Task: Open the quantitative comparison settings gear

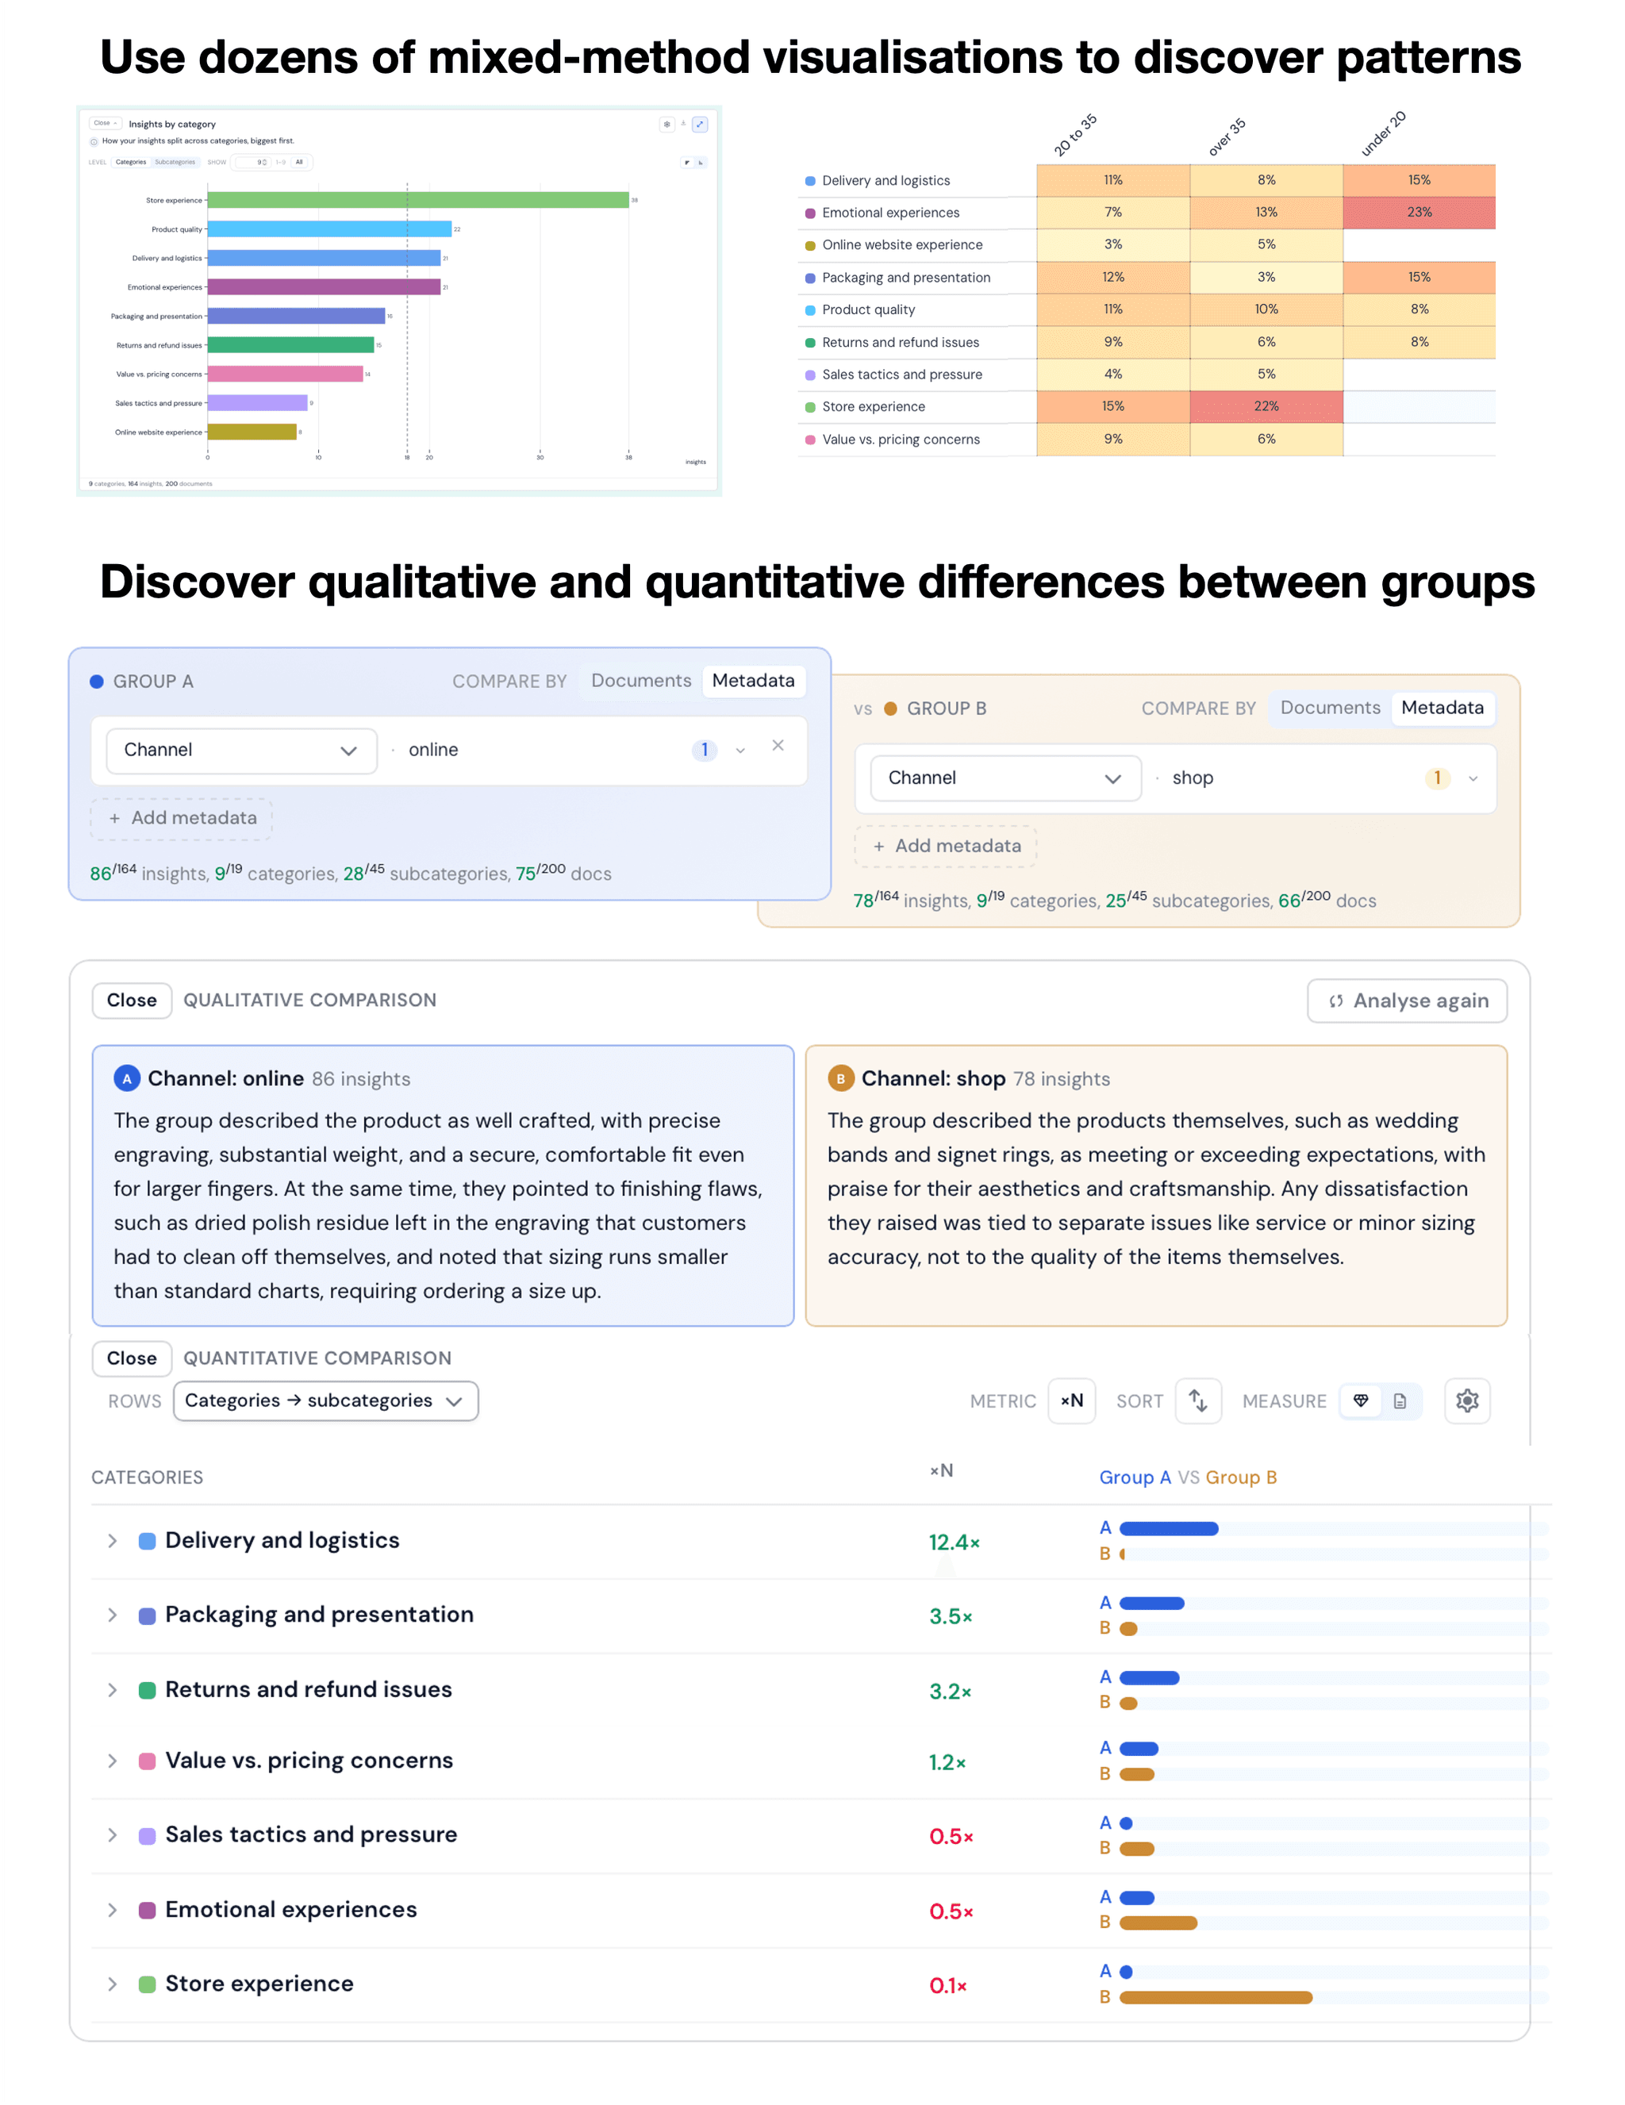Action: point(1467,1400)
